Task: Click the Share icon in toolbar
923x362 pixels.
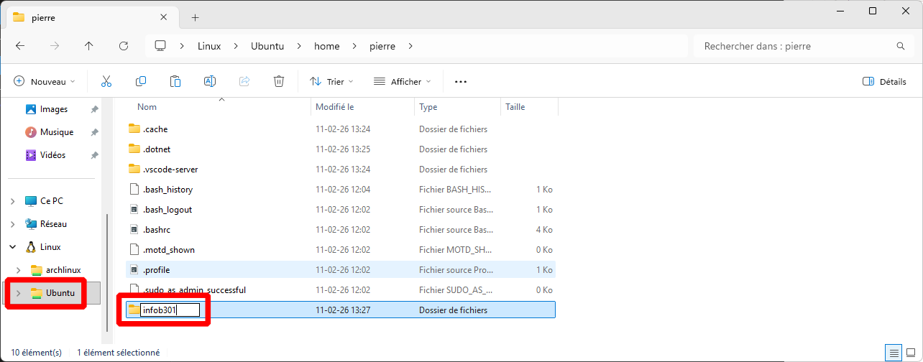Action: (x=244, y=82)
